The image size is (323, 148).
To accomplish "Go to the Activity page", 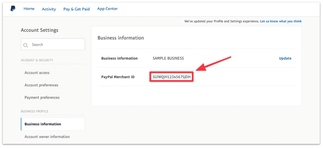I will tap(49, 9).
